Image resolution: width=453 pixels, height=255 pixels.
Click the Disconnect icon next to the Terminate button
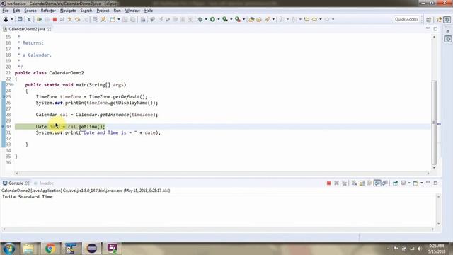62,19
